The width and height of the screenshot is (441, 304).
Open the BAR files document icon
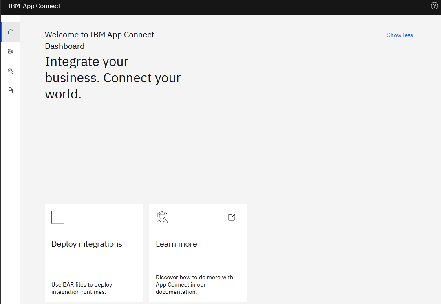[11, 90]
